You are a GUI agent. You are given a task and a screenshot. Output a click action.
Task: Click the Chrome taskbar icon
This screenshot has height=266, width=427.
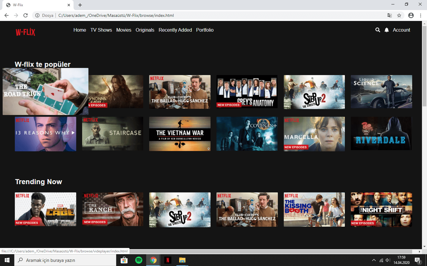(153, 260)
